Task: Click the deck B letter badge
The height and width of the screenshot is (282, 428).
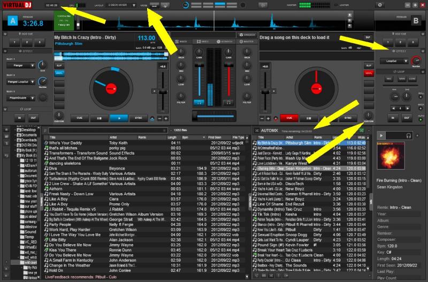Action: click(x=416, y=21)
